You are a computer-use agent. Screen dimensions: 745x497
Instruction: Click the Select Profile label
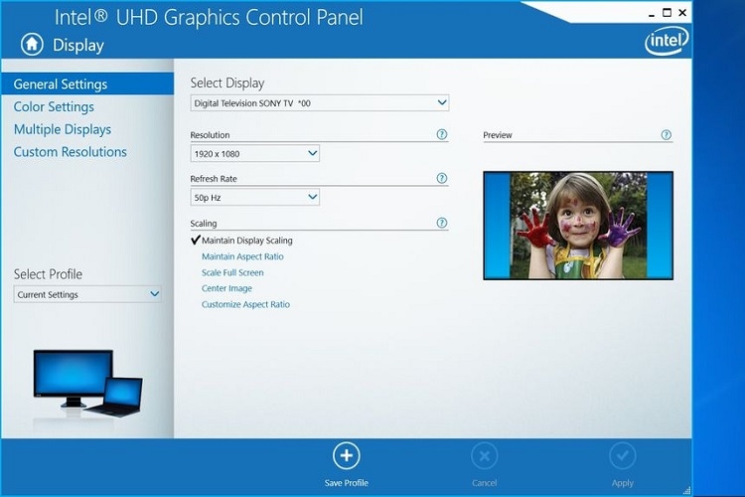[48, 274]
